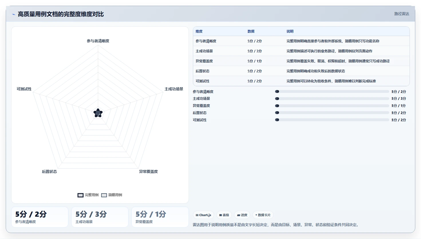421x239 pixels.
Task: Click the 可测试性 progress bar
Action: point(332,120)
